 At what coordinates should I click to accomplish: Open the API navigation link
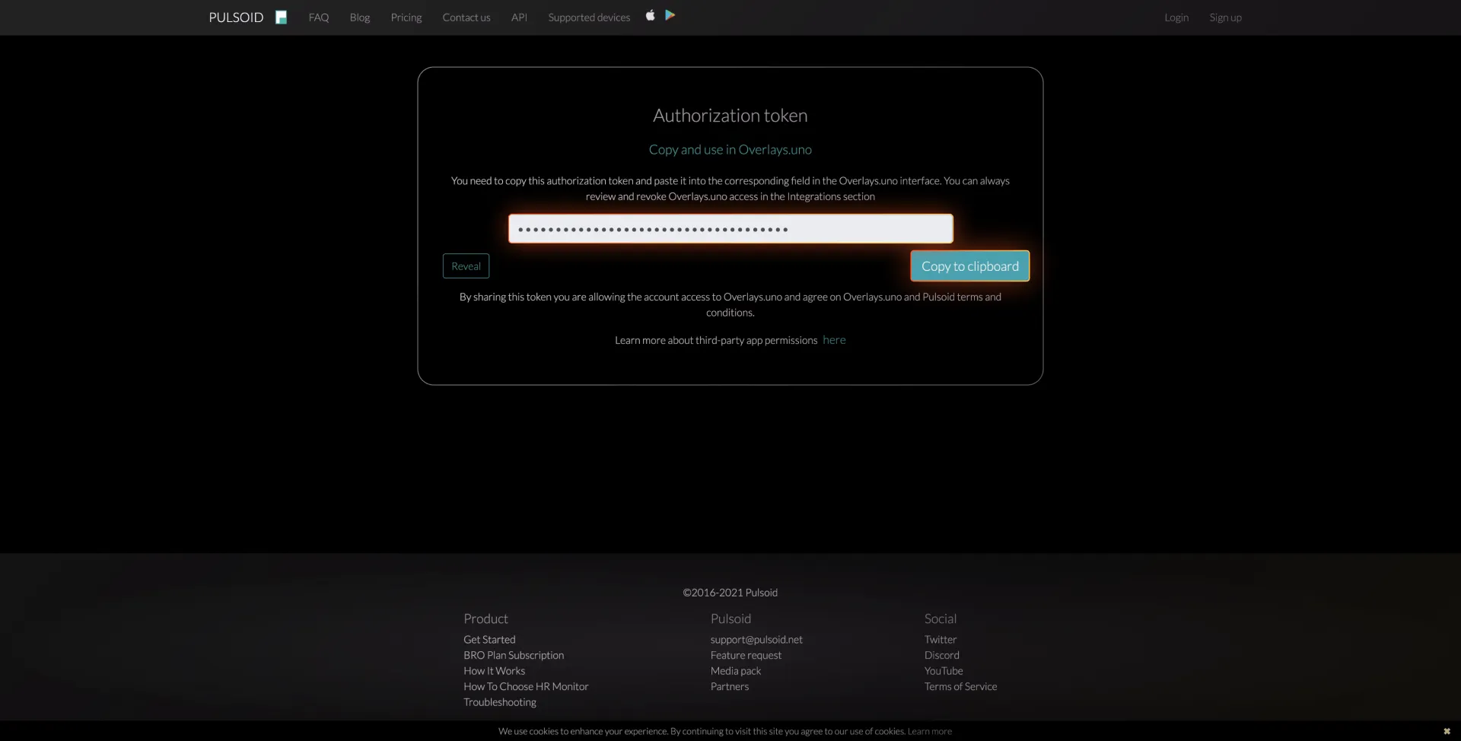(519, 17)
